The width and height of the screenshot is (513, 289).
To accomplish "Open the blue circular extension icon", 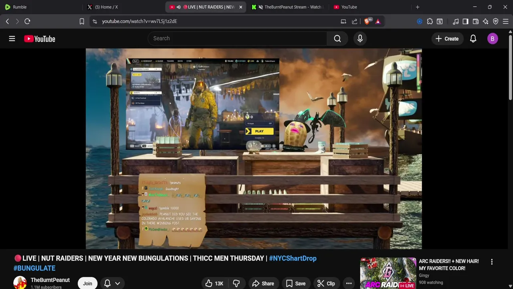I will 420,21.
